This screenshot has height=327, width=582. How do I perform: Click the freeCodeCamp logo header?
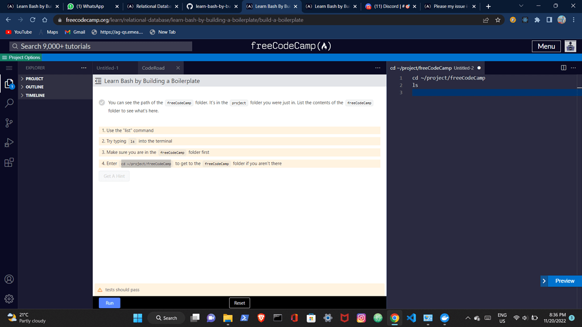[x=291, y=46]
